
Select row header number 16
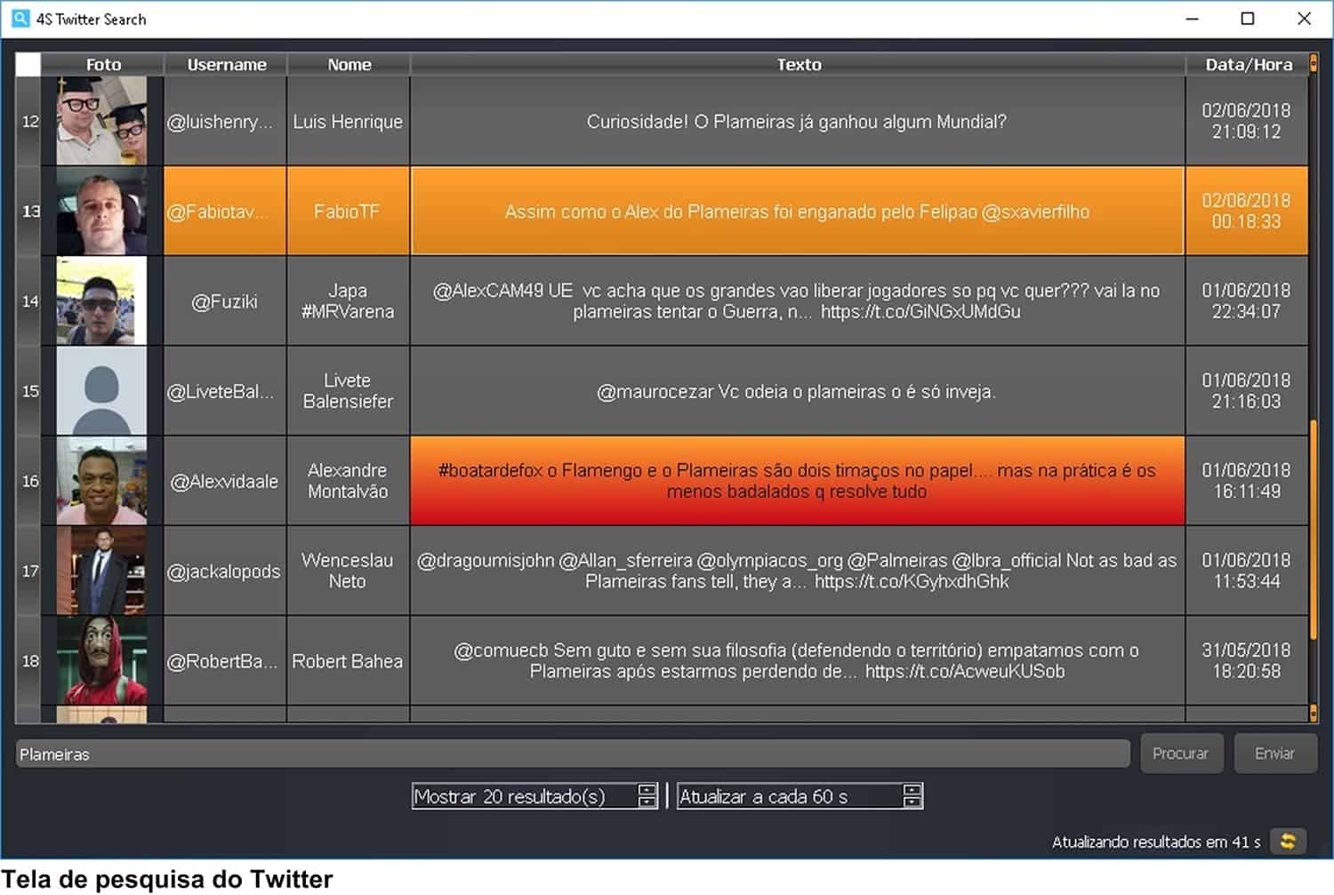tap(29, 481)
